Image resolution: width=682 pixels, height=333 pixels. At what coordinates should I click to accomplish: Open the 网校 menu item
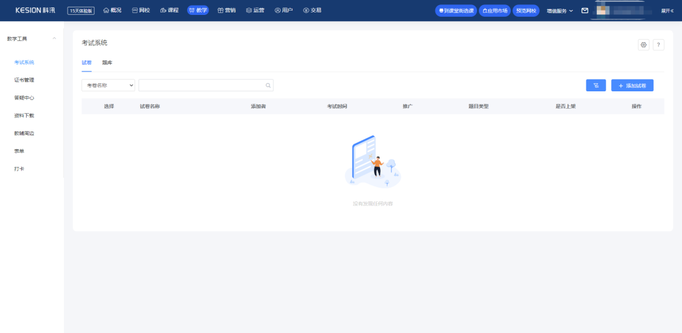(x=141, y=11)
